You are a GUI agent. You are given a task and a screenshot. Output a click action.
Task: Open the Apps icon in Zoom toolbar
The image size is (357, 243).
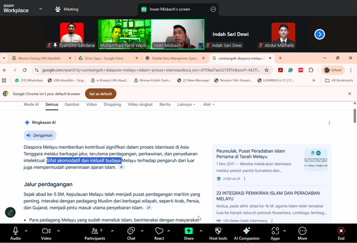click(x=275, y=231)
